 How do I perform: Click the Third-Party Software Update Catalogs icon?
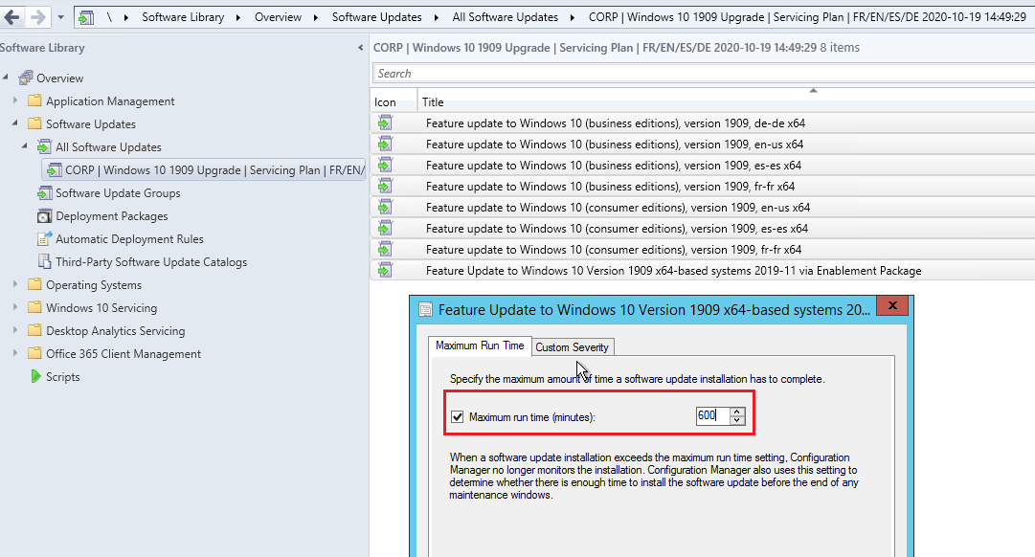click(x=44, y=262)
